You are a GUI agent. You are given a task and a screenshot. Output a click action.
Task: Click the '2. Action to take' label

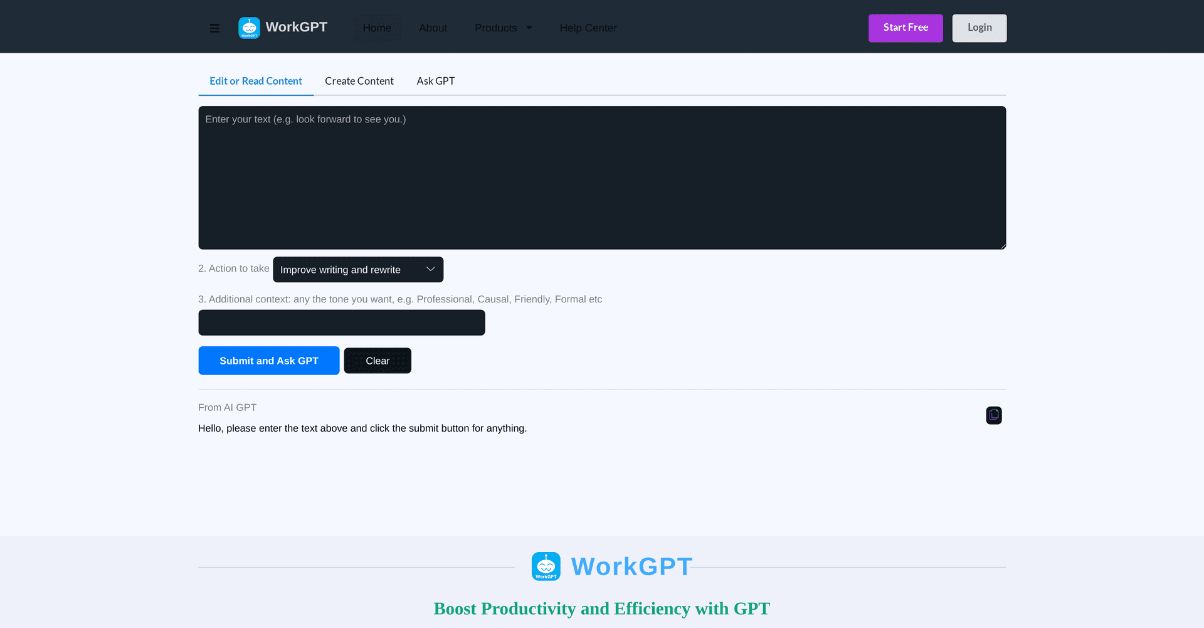[x=234, y=269]
